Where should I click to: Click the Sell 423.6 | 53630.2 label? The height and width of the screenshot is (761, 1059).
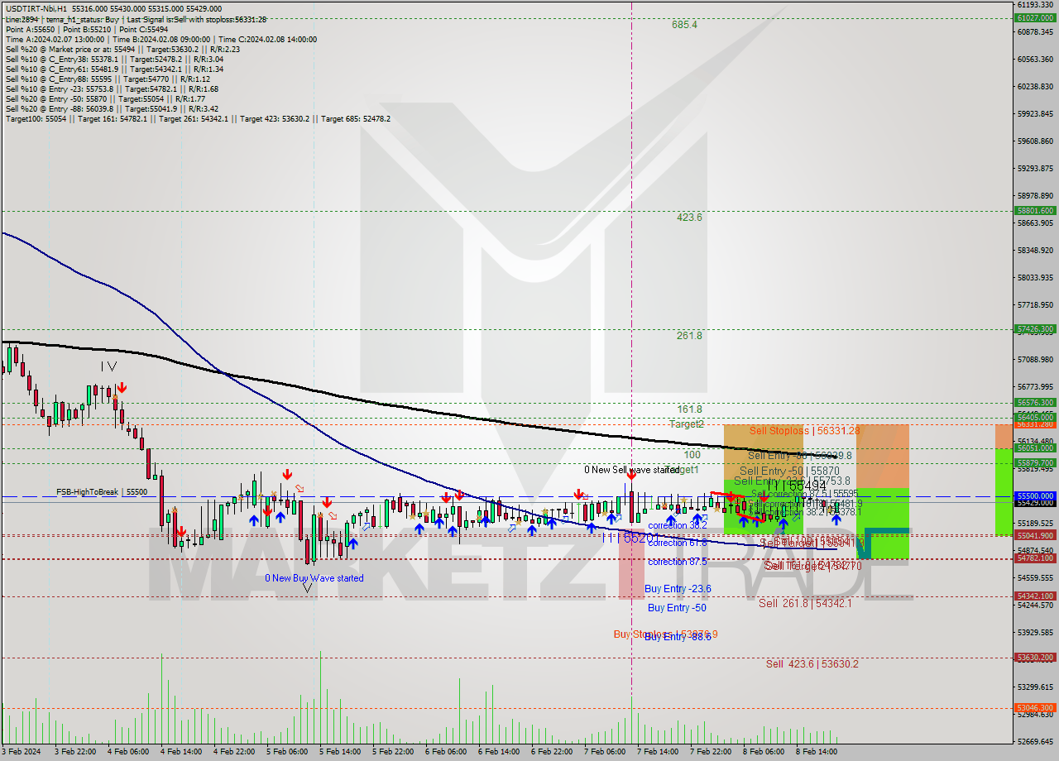pyautogui.click(x=812, y=663)
